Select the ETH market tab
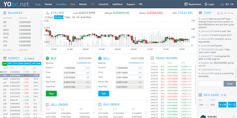The image size is (237, 118). [x=15, y=64]
